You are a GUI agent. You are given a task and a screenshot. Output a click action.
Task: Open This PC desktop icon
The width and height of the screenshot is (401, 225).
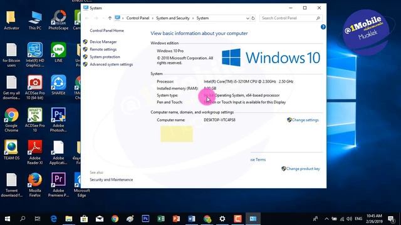(x=35, y=21)
